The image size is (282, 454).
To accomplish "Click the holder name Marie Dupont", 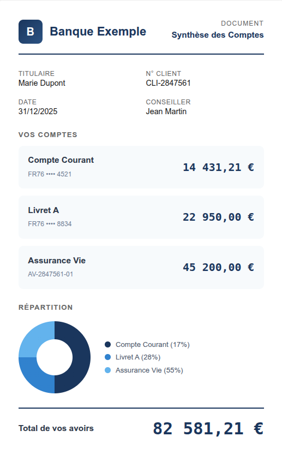I will (x=42, y=83).
